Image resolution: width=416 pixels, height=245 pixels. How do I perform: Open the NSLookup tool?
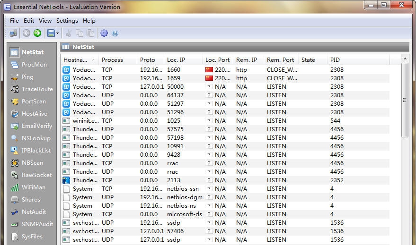click(35, 138)
